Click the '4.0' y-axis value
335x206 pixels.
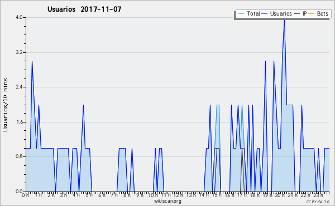[x=19, y=17]
